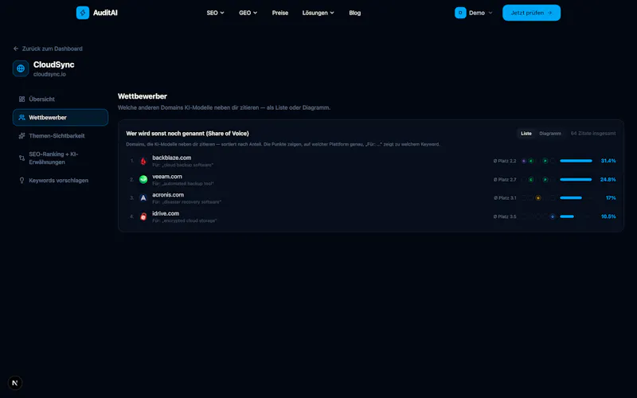
Task: Click the idrive.com share bar
Action: 576,217
